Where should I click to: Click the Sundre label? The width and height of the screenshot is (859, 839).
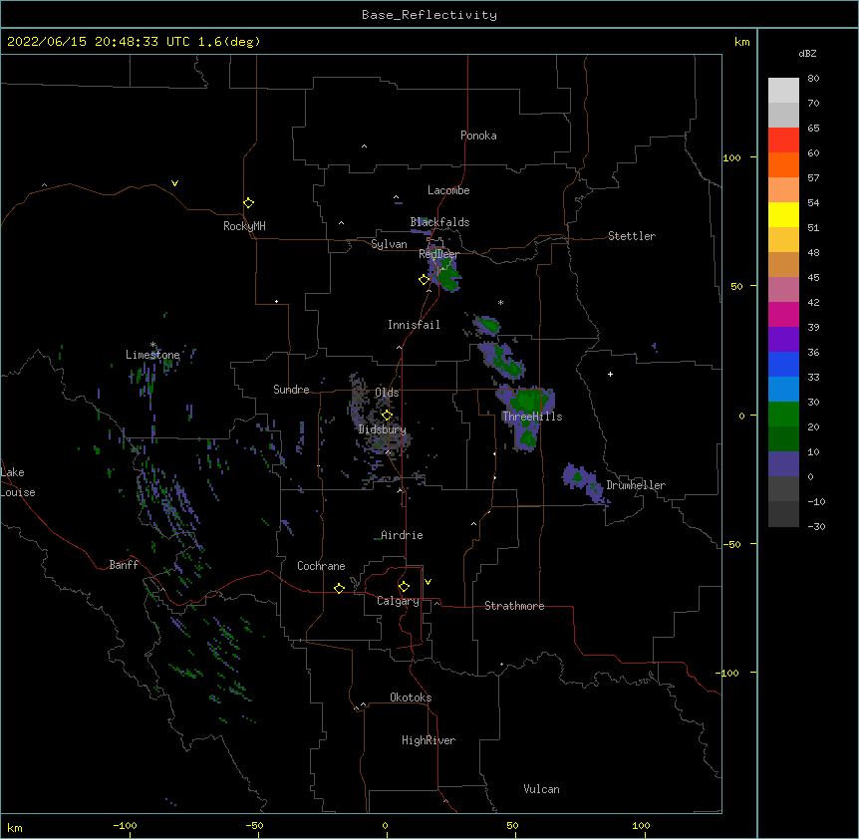pyautogui.click(x=291, y=390)
